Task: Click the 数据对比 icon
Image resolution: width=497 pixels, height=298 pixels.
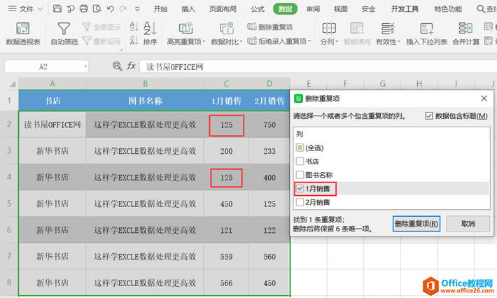Action: click(227, 29)
